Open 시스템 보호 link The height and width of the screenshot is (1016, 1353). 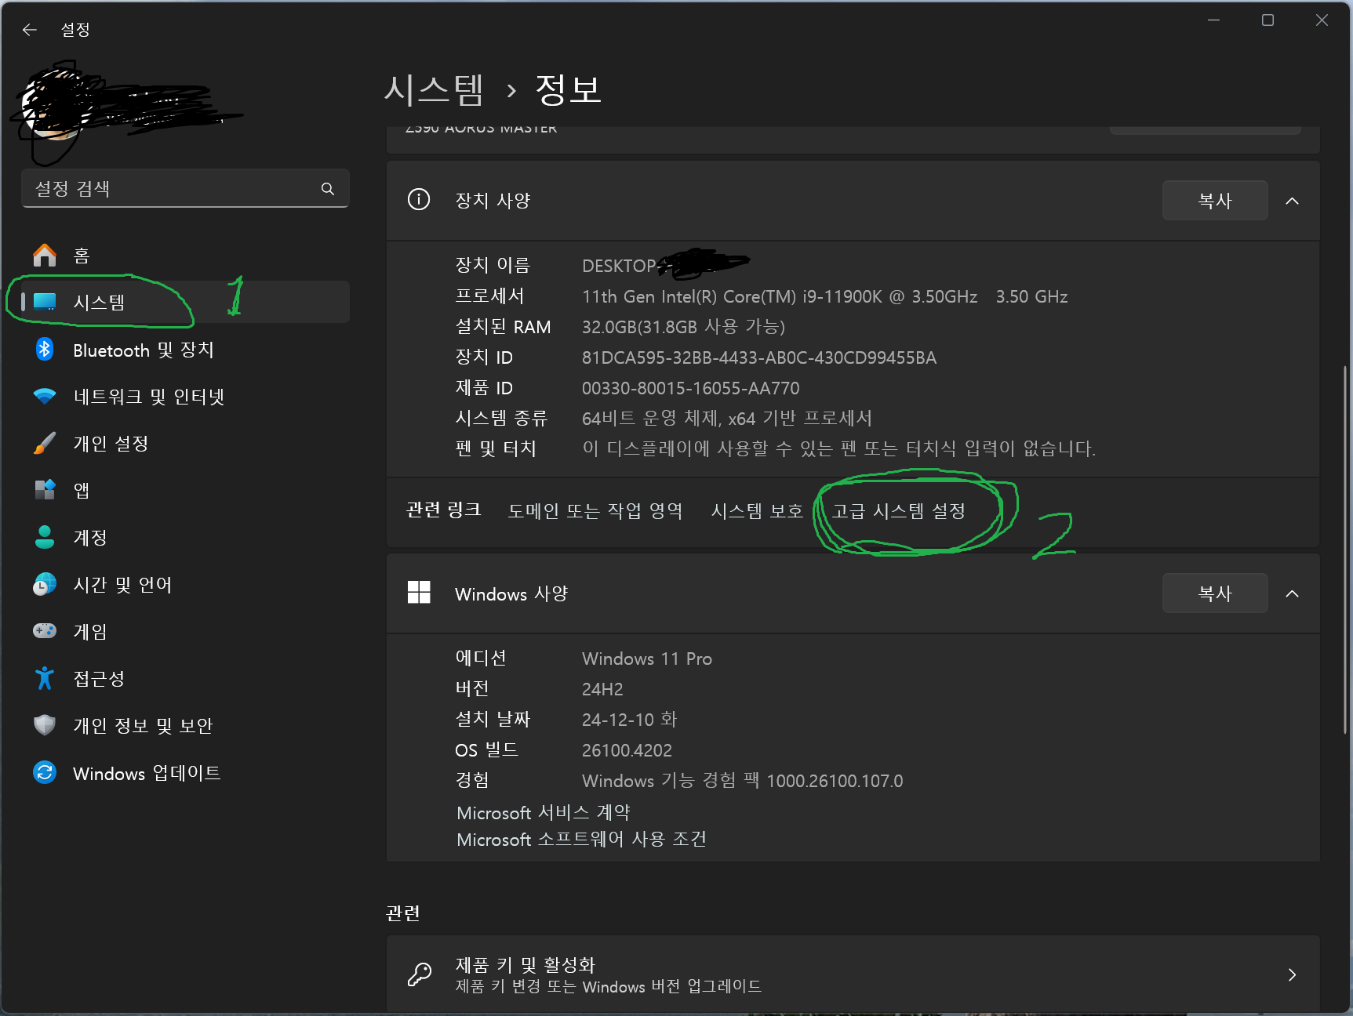tap(757, 511)
